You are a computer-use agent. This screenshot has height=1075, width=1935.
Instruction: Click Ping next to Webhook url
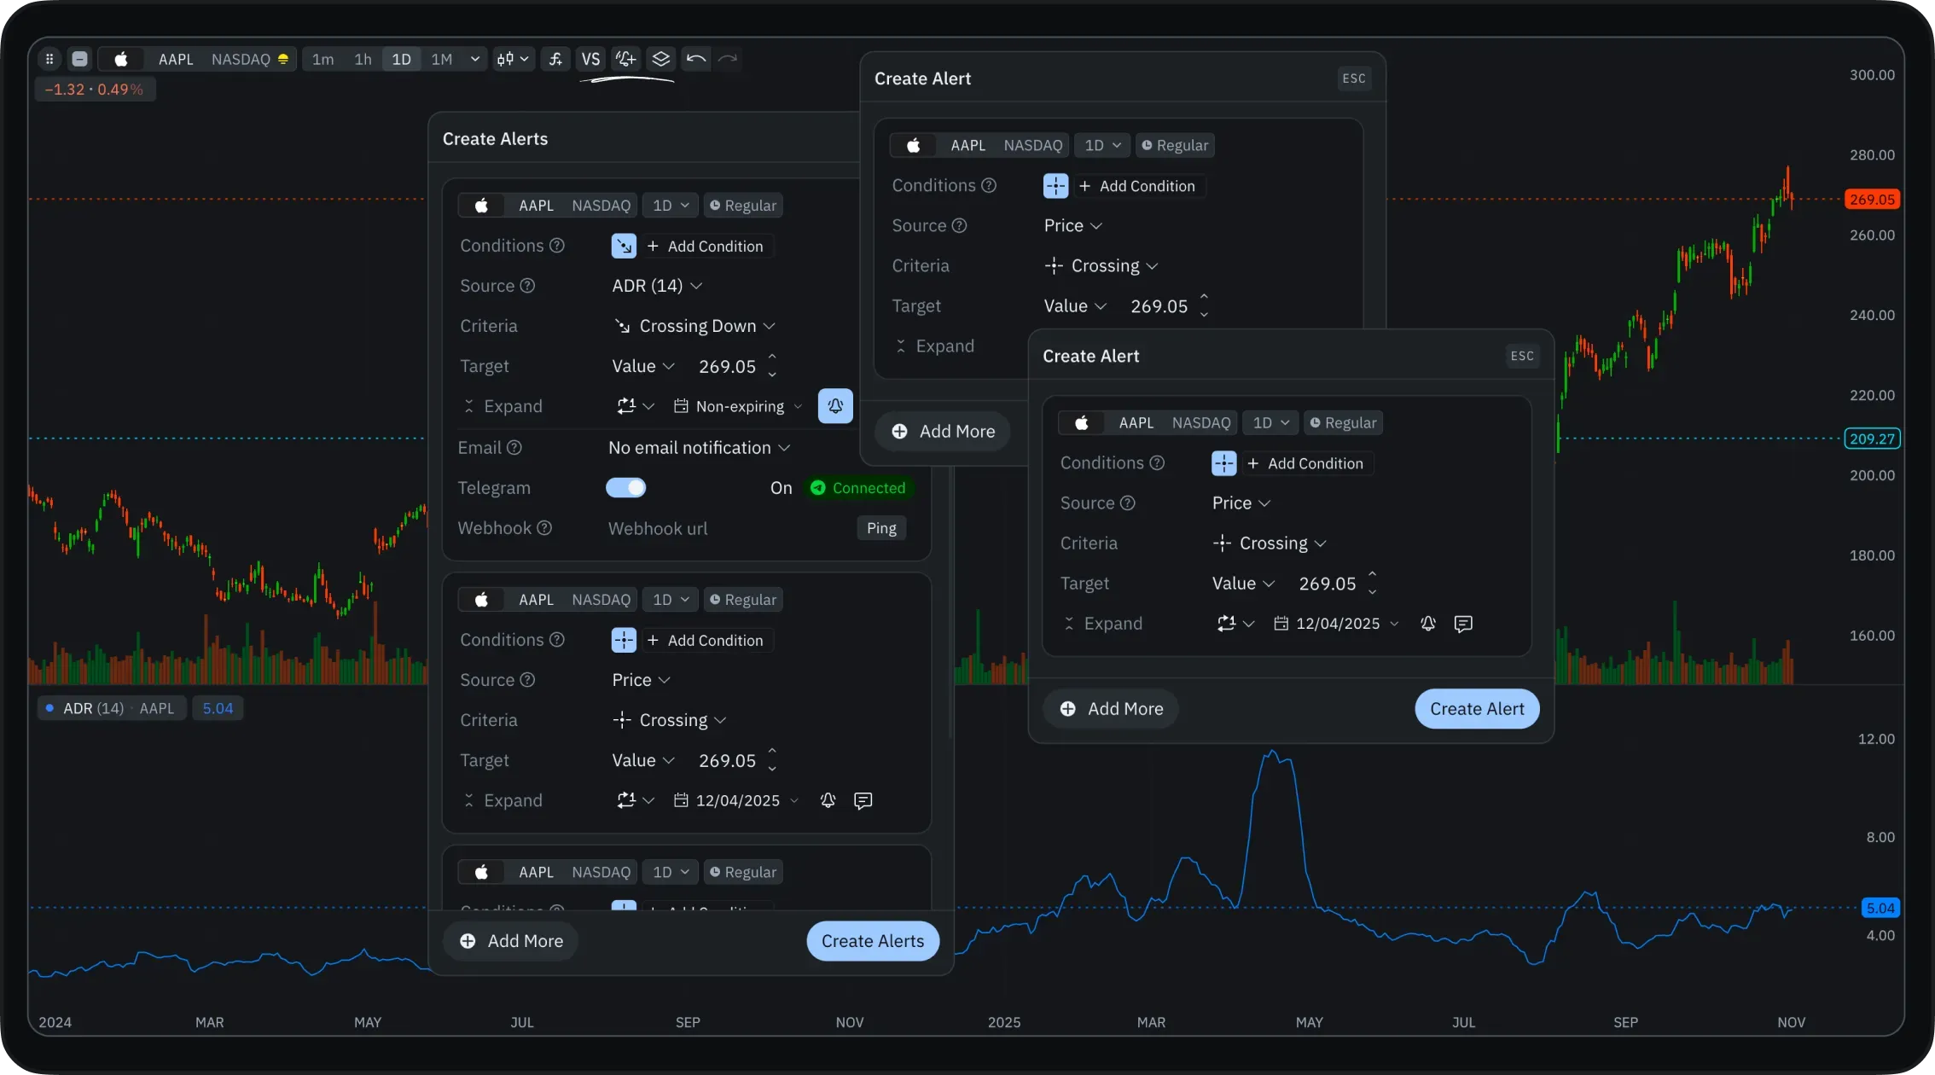tap(881, 528)
